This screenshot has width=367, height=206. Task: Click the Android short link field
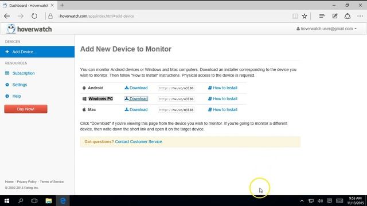point(176,88)
